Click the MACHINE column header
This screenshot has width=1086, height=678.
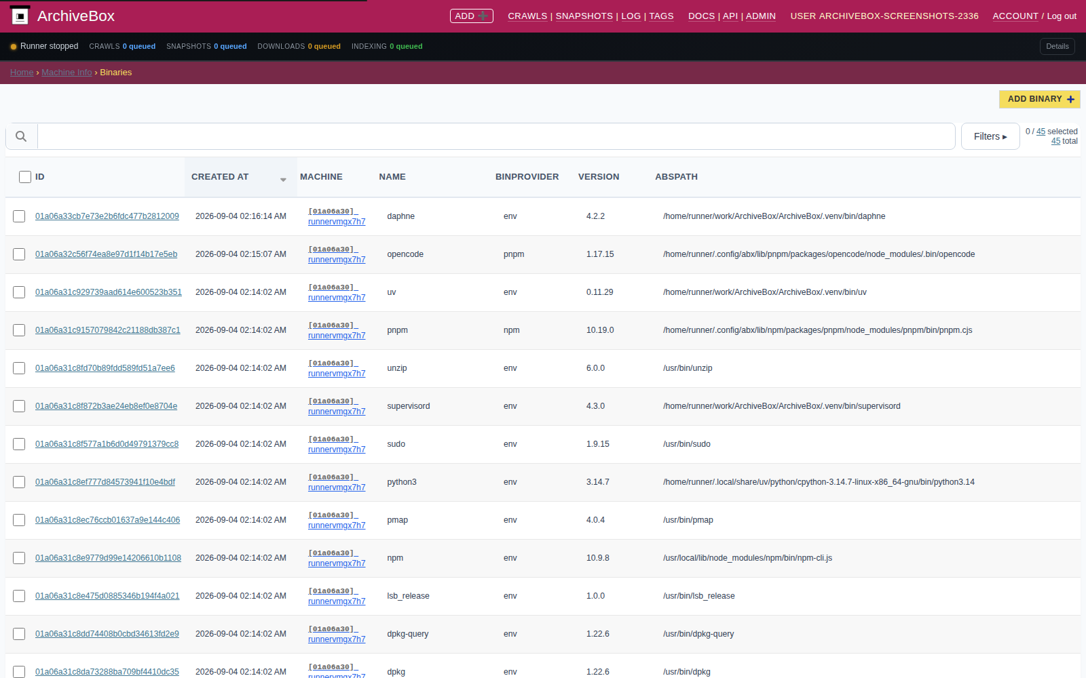321,177
